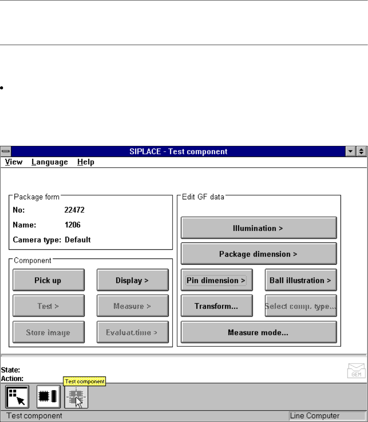Click the Transform... button
This screenshot has height=422, width=368.
click(x=216, y=306)
